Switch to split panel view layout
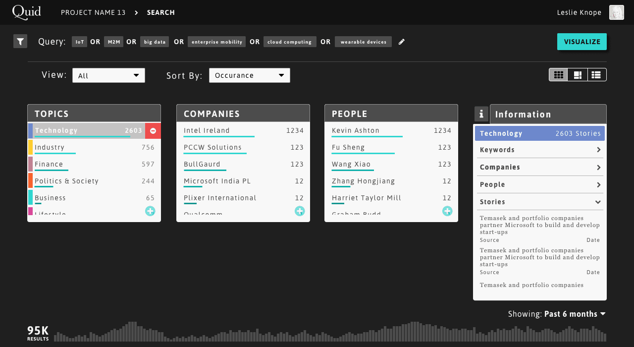Image resolution: width=634 pixels, height=347 pixels. click(578, 75)
